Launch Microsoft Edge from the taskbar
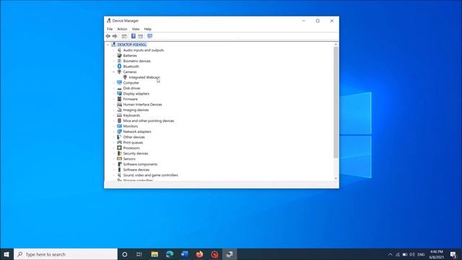The height and width of the screenshot is (260, 462). click(170, 254)
